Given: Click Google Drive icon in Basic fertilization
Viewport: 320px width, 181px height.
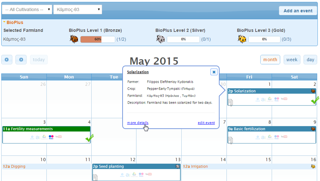Looking at the screenshot, I should (270, 137).
